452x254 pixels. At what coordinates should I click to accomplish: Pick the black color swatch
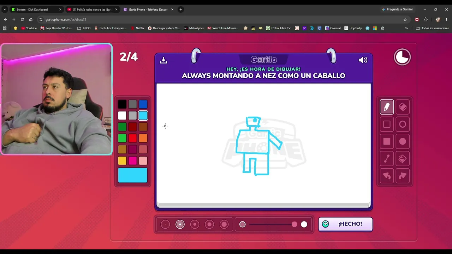(122, 104)
